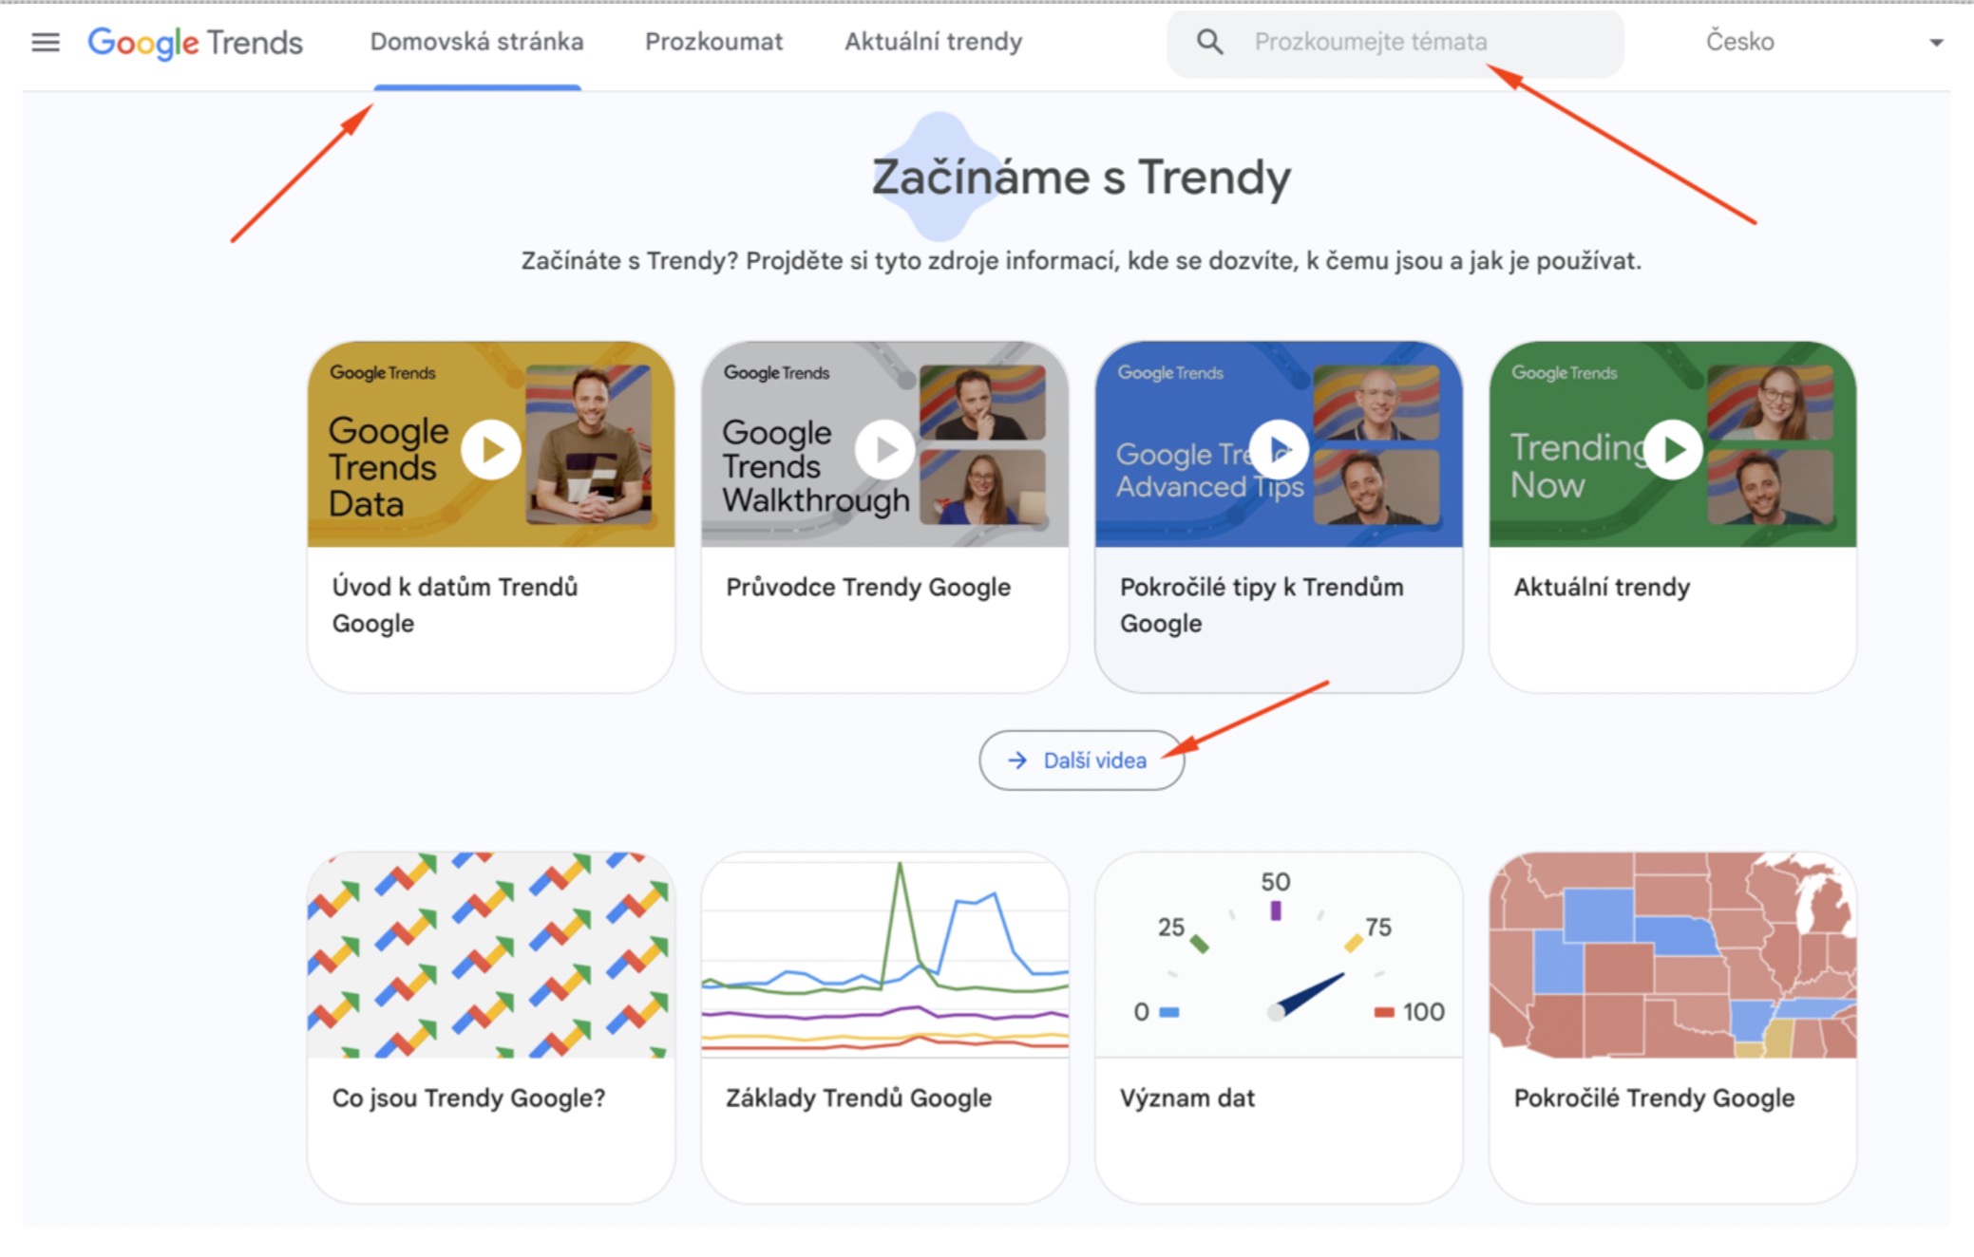Open the Aktuální trendy tab
The width and height of the screenshot is (1974, 1257).
tap(933, 42)
